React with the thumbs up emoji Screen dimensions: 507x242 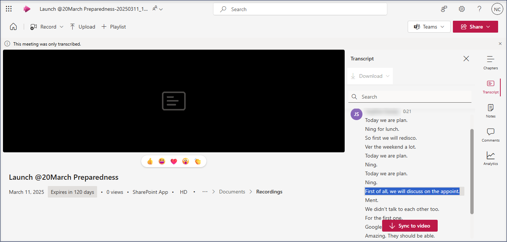(x=150, y=161)
